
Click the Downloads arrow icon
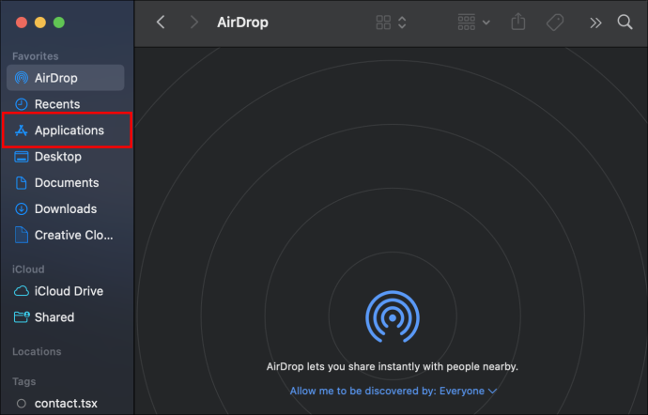point(21,208)
